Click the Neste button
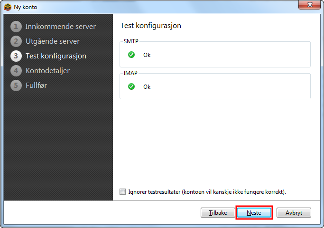Image resolution: width=324 pixels, height=228 pixels. pos(254,212)
